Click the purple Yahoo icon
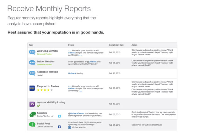This screenshot has width=204, height=136. pyautogui.click(x=32, y=104)
